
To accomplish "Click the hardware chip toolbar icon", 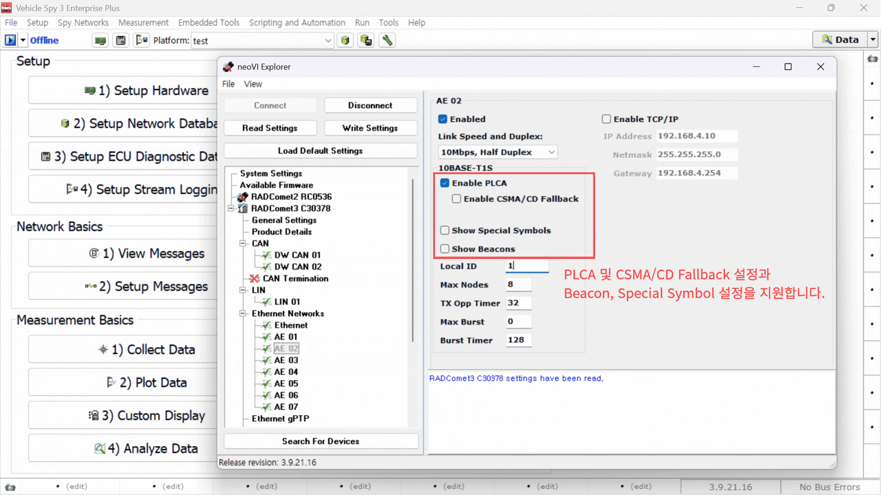I will [x=100, y=40].
